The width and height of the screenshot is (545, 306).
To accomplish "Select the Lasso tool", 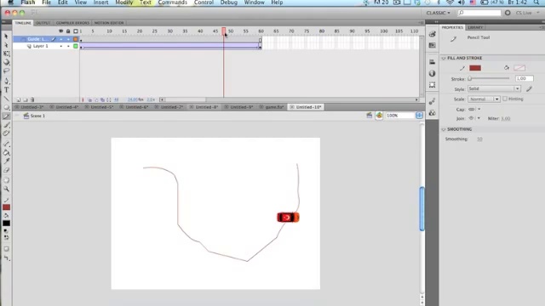I will pyautogui.click(x=6, y=71).
